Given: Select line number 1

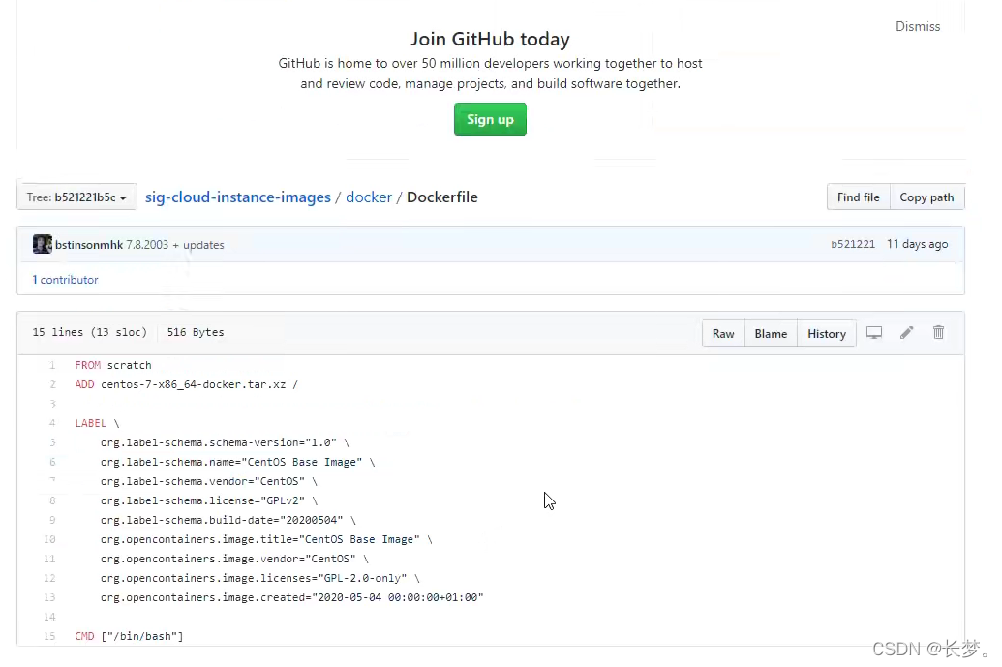Looking at the screenshot, I should pyautogui.click(x=52, y=365).
